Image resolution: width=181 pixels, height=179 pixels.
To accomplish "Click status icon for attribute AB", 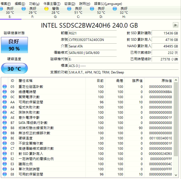I will pyautogui.click(x=5, y=107).
